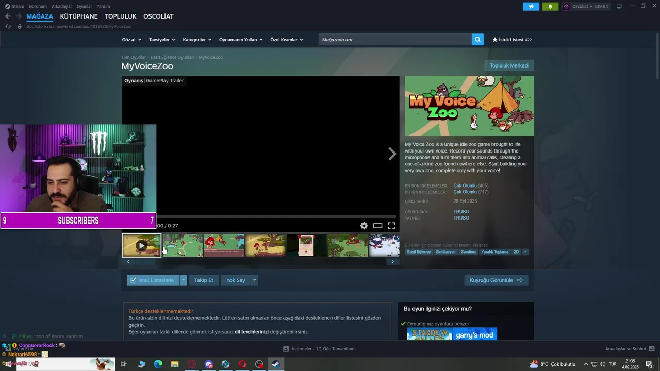Open the OSCOLİAT profile tab
Screen dimensions: 660x371
[158, 16]
